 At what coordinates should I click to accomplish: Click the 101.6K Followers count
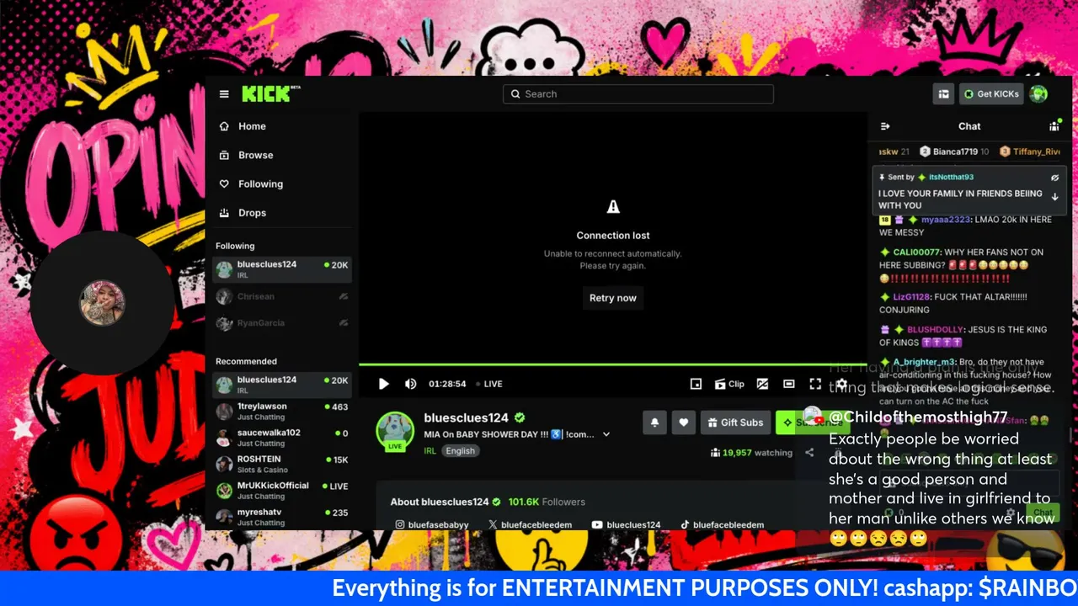pos(547,502)
